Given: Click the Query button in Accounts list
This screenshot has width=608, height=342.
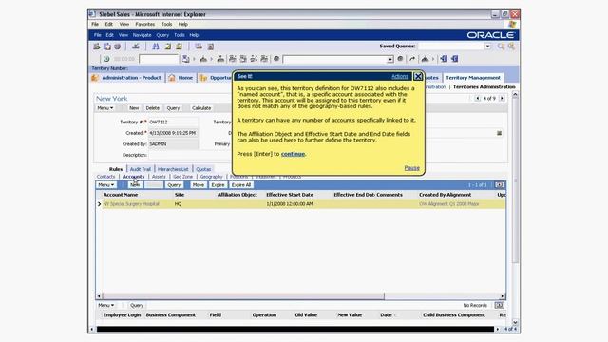Looking at the screenshot, I should (x=174, y=185).
